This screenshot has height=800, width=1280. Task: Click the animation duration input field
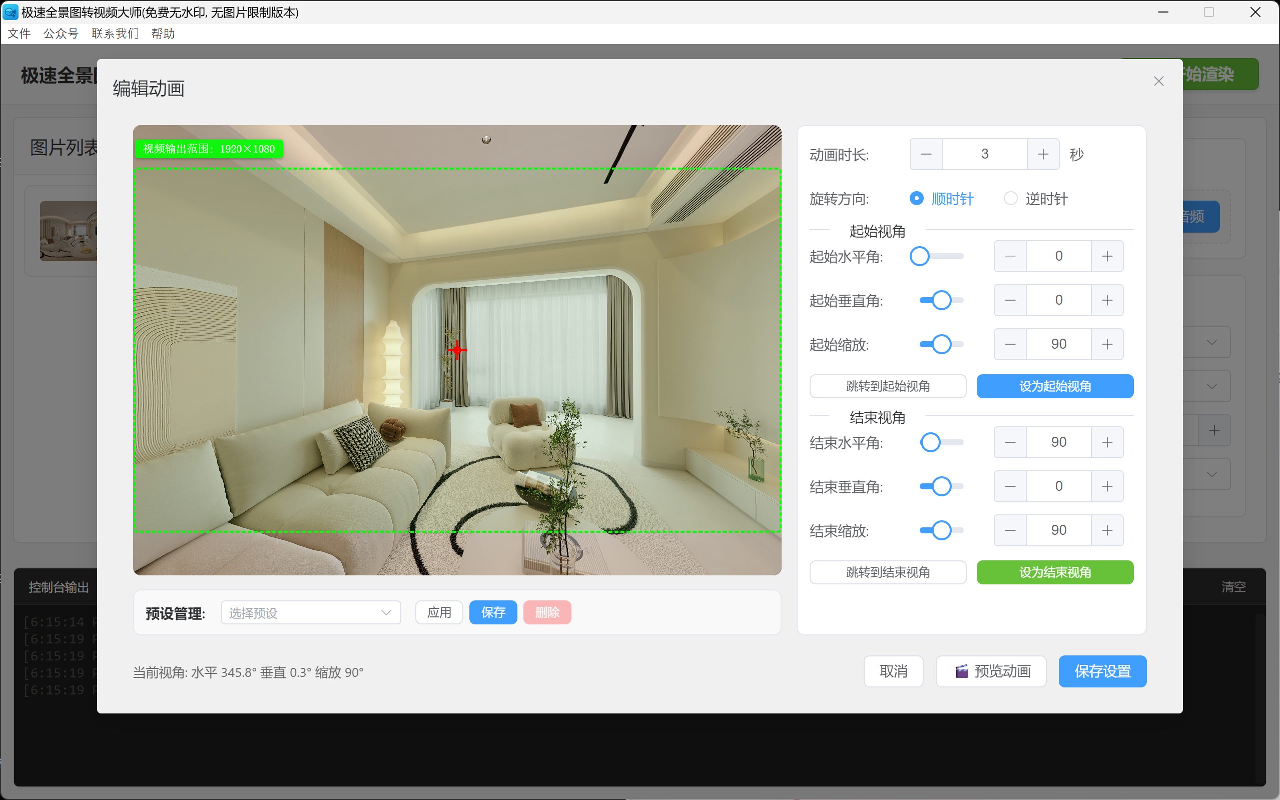[x=984, y=154]
